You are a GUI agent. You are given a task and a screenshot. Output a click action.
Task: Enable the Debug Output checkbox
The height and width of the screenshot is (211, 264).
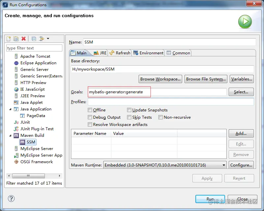90,117
